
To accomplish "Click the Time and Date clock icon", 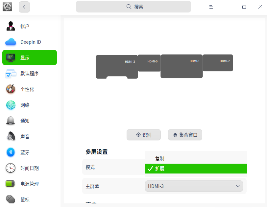I will pyautogui.click(x=11, y=168).
